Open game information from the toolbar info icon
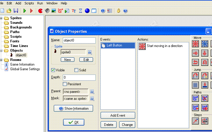Viewport: 212px width, 132px height. 103,11
